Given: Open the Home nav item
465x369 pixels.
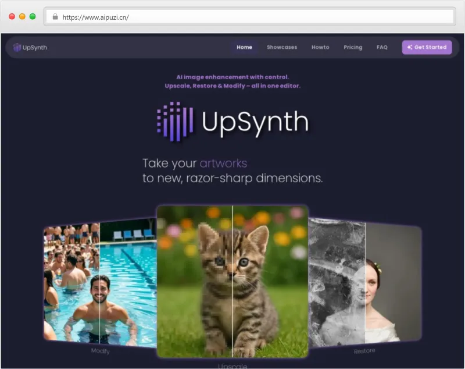Looking at the screenshot, I should click(x=244, y=47).
